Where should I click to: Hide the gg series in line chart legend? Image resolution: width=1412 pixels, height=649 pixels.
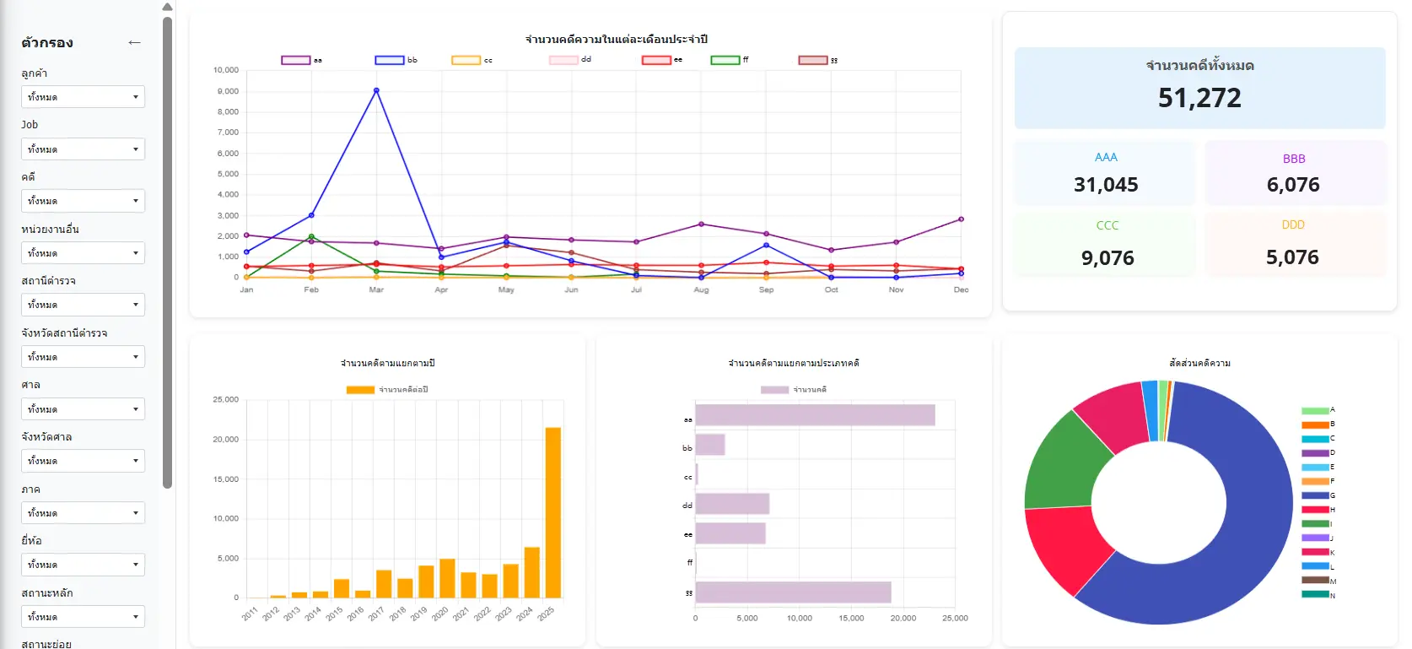[x=818, y=60]
